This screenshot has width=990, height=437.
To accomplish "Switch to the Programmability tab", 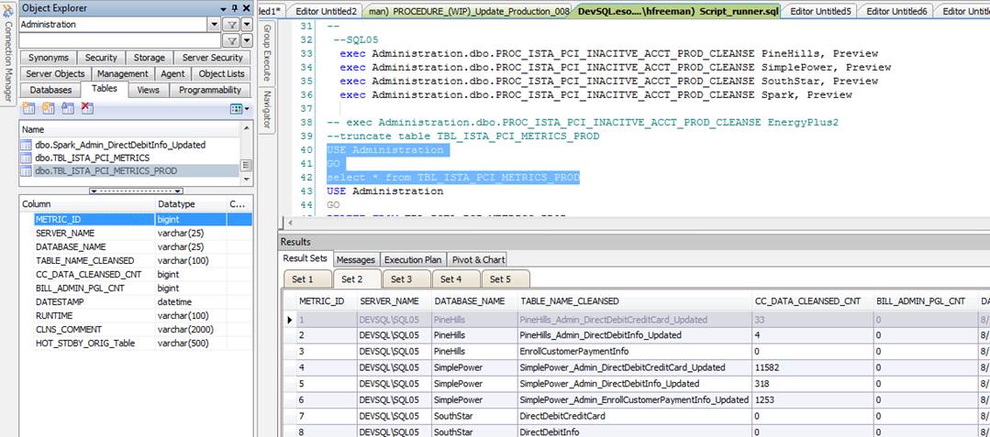I will [x=210, y=90].
